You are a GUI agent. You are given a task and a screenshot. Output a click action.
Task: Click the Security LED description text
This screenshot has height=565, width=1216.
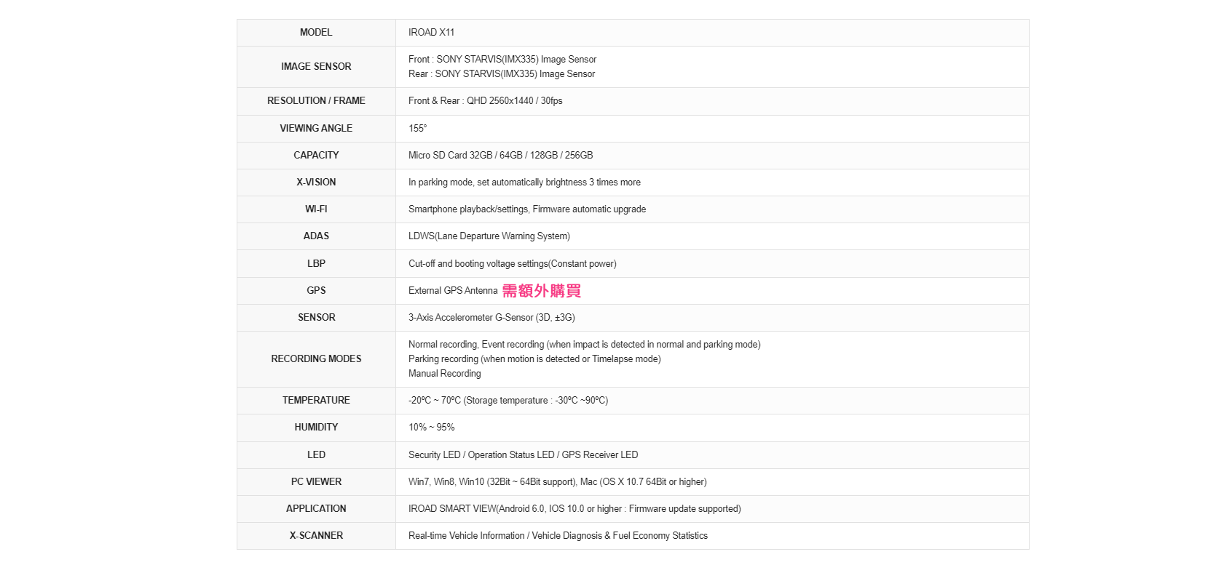(523, 455)
